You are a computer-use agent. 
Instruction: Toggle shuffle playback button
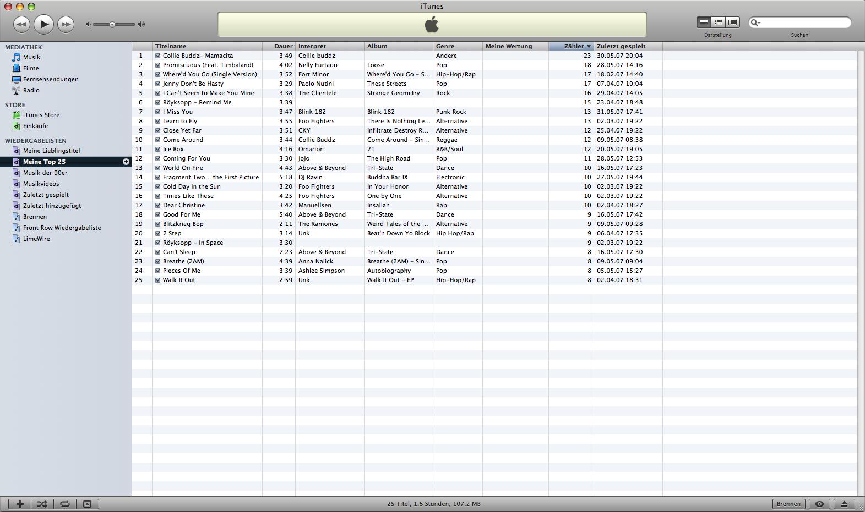(42, 504)
